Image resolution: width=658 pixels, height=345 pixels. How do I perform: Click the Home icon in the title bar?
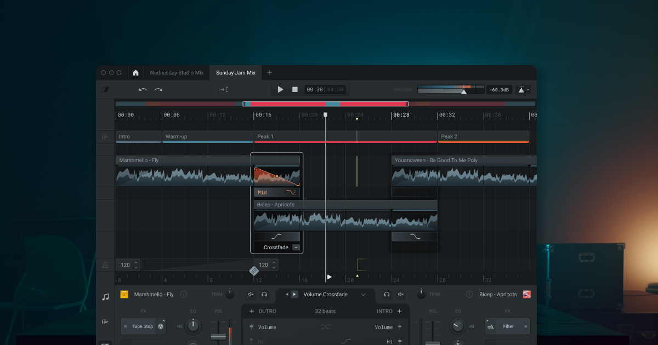pos(135,72)
